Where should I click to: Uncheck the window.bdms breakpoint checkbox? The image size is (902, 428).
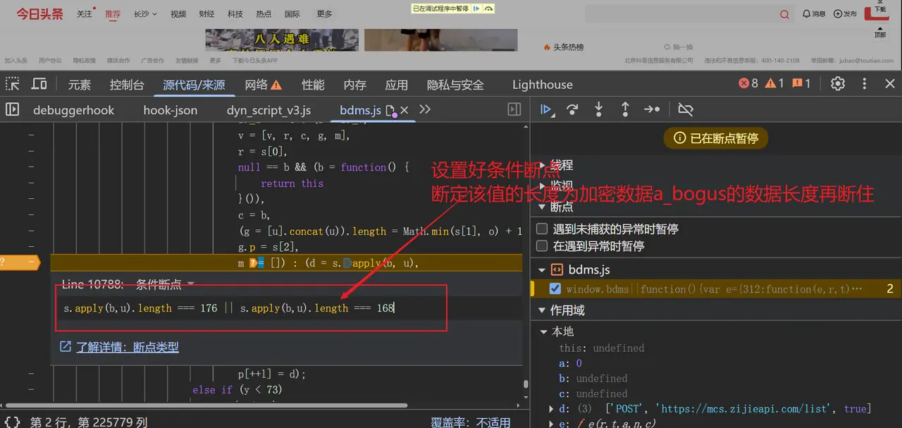coord(555,289)
